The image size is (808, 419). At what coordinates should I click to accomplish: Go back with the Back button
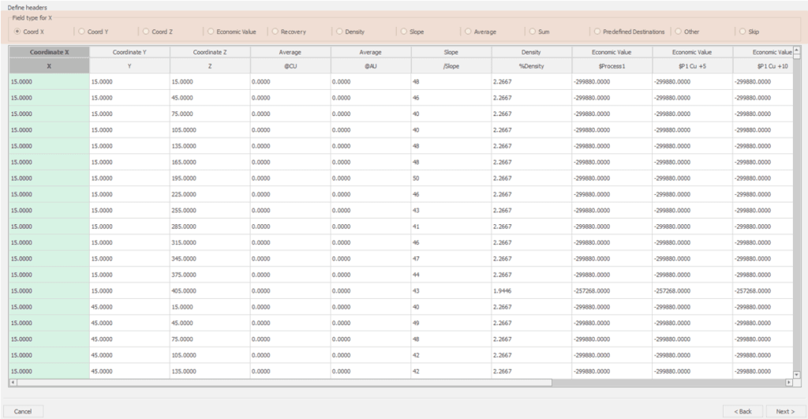tap(743, 411)
